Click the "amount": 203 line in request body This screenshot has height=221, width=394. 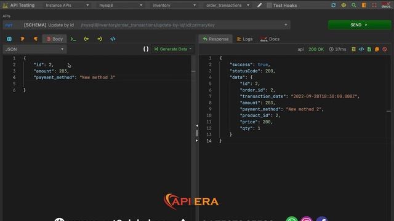pyautogui.click(x=51, y=71)
